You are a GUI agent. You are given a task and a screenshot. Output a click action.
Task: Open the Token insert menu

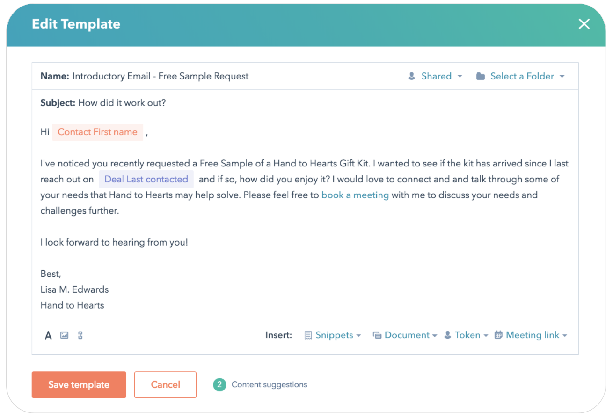[x=468, y=335]
